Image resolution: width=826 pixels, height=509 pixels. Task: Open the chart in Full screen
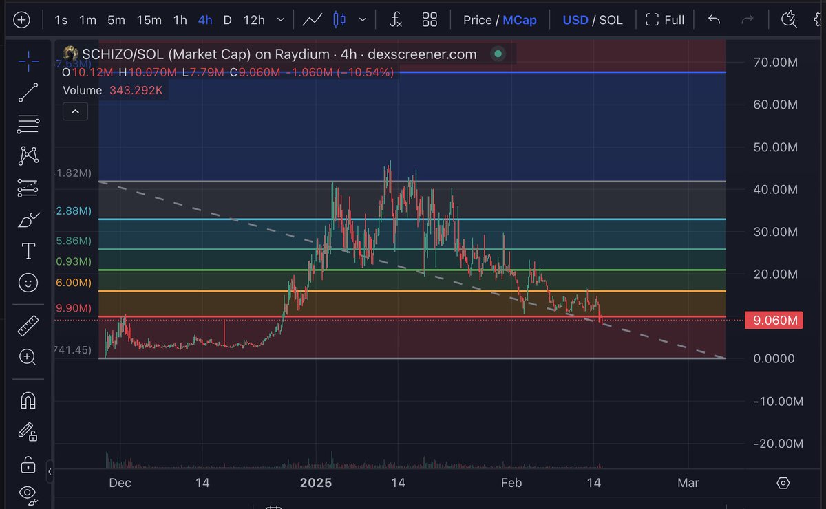(x=665, y=20)
